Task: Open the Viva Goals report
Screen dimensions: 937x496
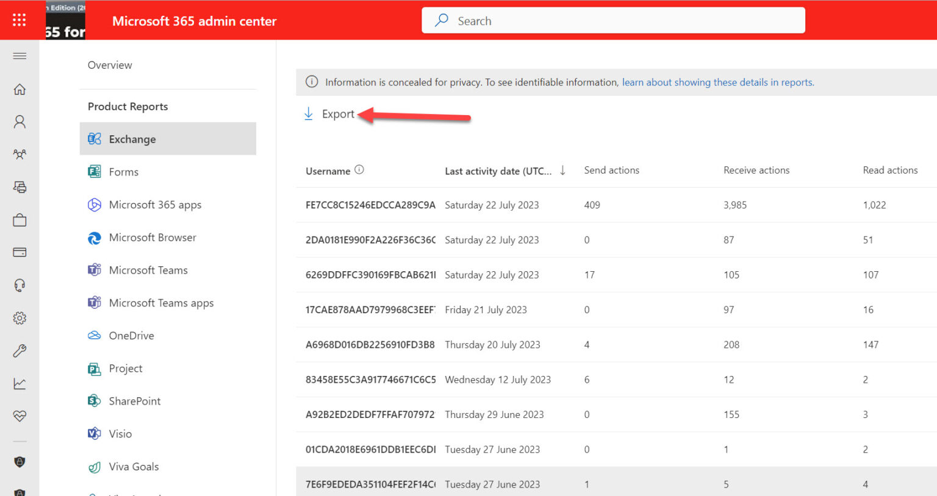Action: (134, 466)
